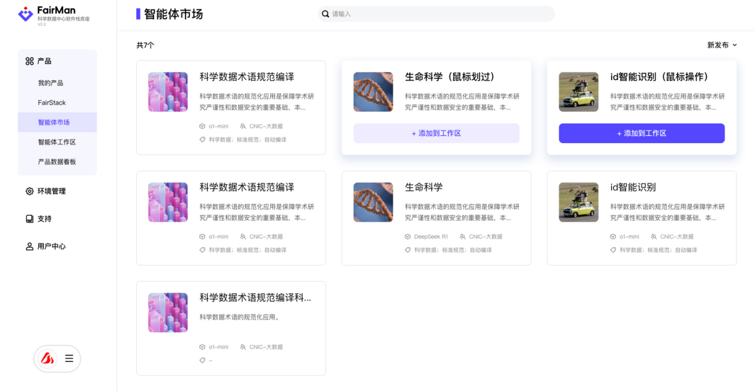Add 生命科学（鼠标划过） to workspace
This screenshot has width=755, height=391.
[436, 133]
